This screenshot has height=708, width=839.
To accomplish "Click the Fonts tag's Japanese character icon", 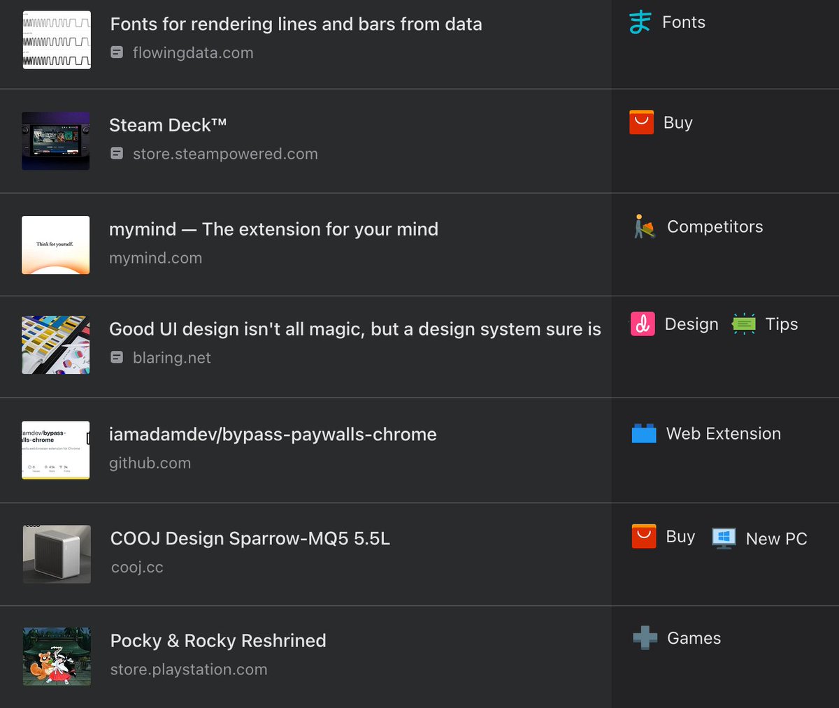I will (640, 22).
